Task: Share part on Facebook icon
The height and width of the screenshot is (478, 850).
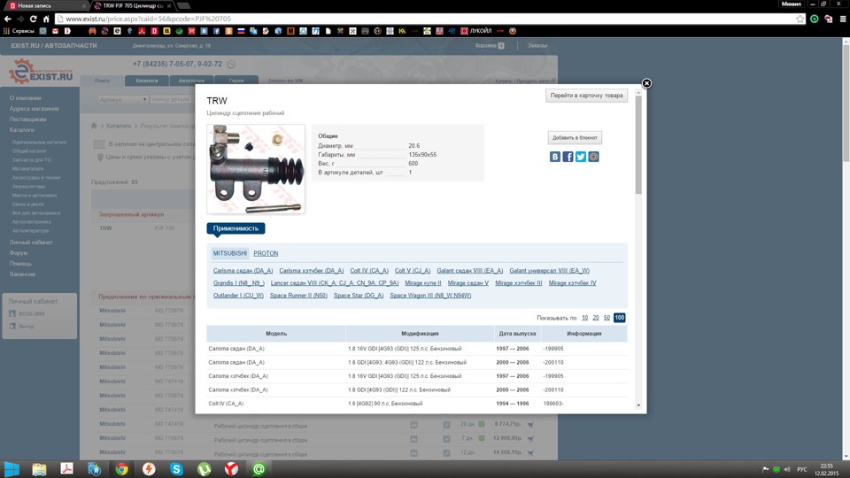Action: [x=568, y=157]
